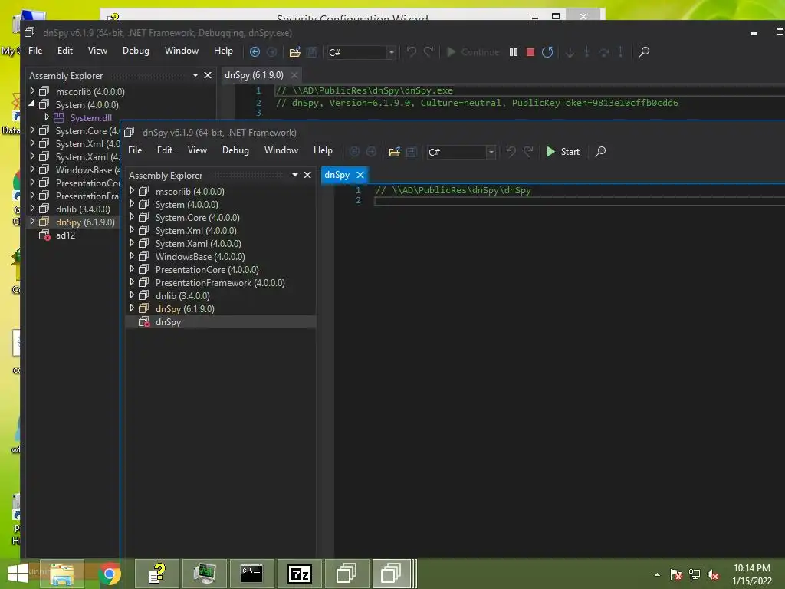
Task: Open View menu in front dnSpy window
Action: coord(197,150)
